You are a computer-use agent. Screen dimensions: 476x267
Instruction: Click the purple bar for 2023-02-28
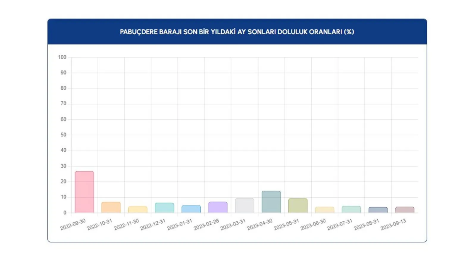click(x=218, y=207)
